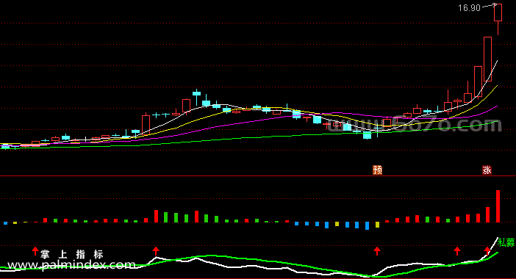
Task: Click the fourth red up arrow in indicator panel
Action: 456,251
